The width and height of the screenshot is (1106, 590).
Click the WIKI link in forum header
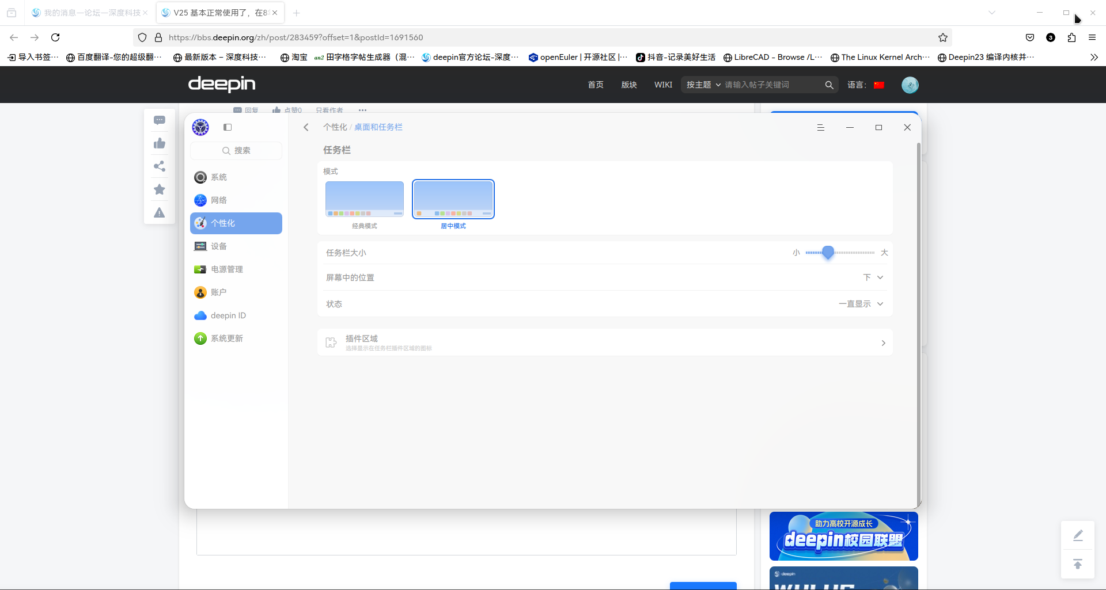[x=663, y=85]
